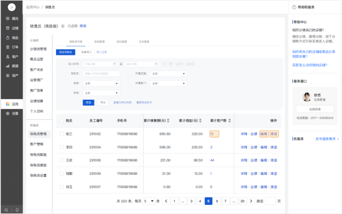This screenshot has width=342, height=214.
Task: Click the notification bell at sidebar bottom
Action: point(17,210)
